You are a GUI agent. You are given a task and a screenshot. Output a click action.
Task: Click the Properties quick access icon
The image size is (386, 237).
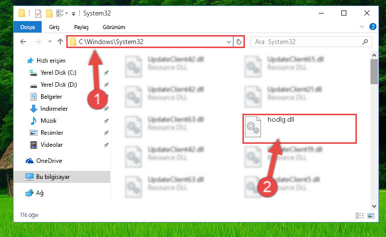pos(38,13)
